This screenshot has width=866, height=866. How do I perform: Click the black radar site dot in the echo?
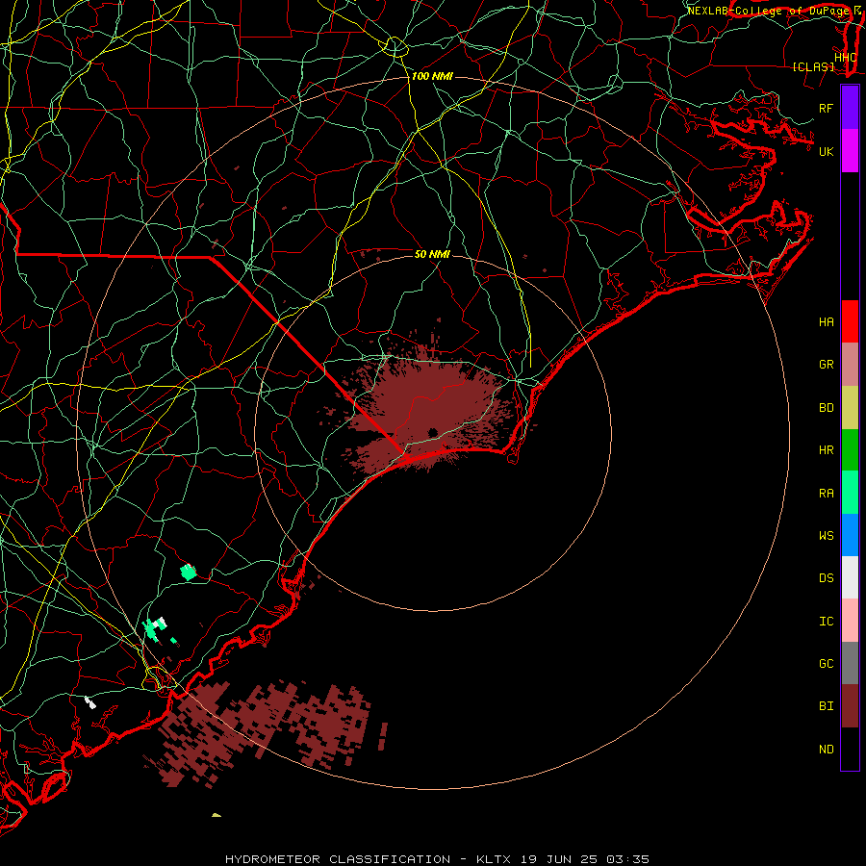coord(432,432)
